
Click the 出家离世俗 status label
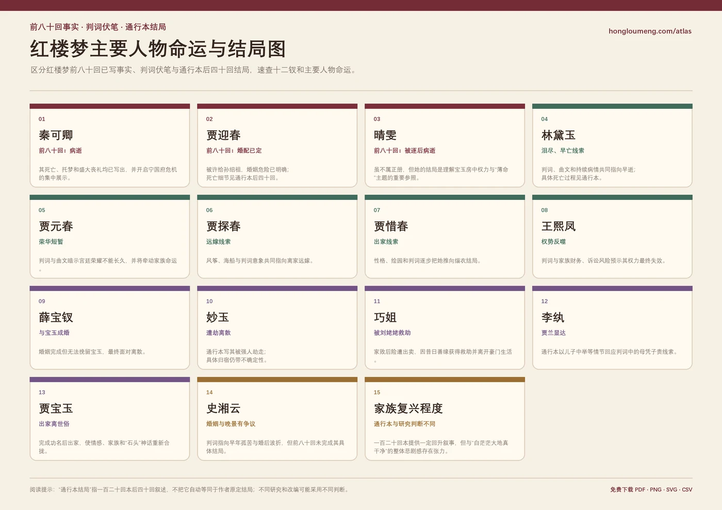point(54,424)
